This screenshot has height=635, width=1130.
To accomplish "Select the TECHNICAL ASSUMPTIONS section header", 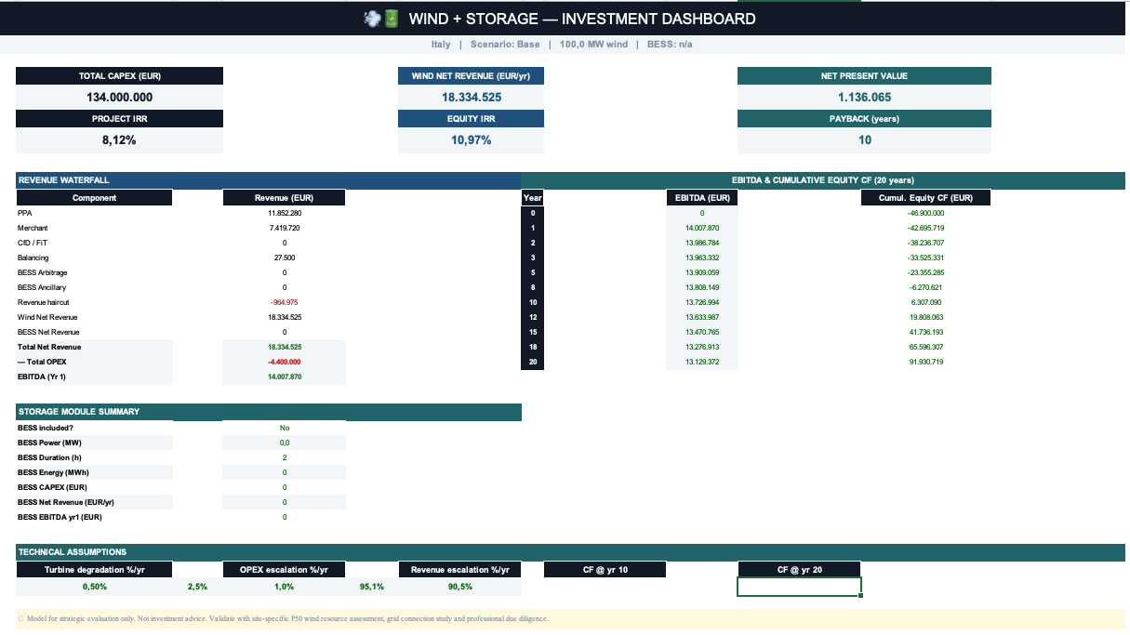I will coord(570,552).
